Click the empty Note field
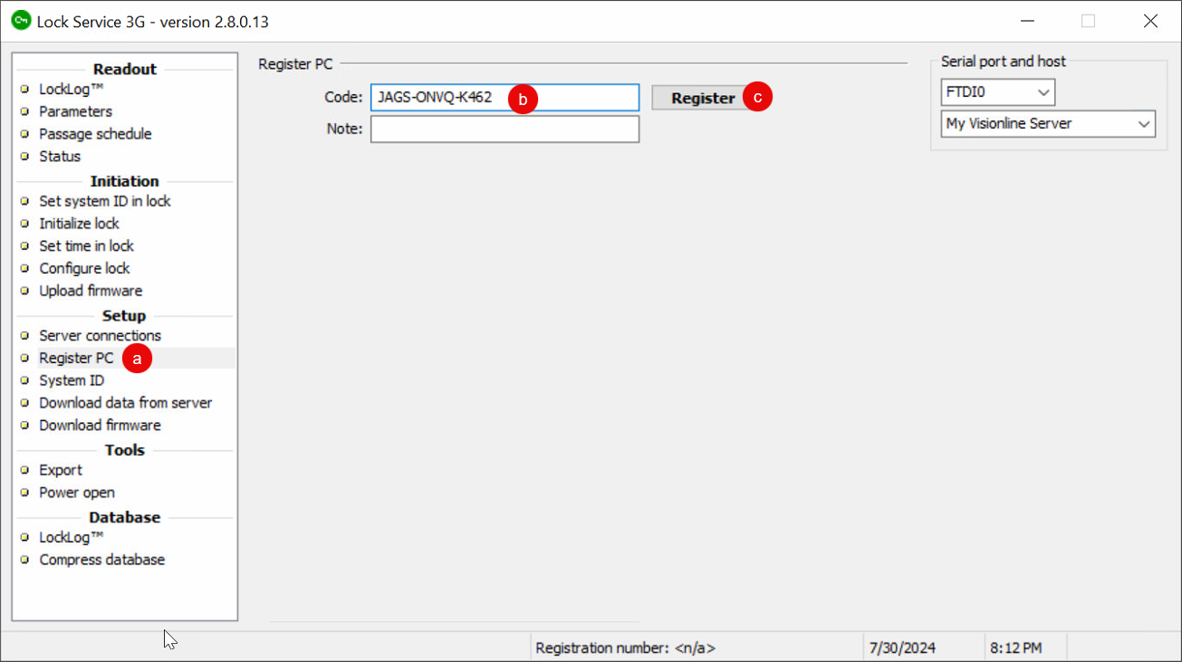Viewport: 1182px width, 662px height. click(505, 129)
